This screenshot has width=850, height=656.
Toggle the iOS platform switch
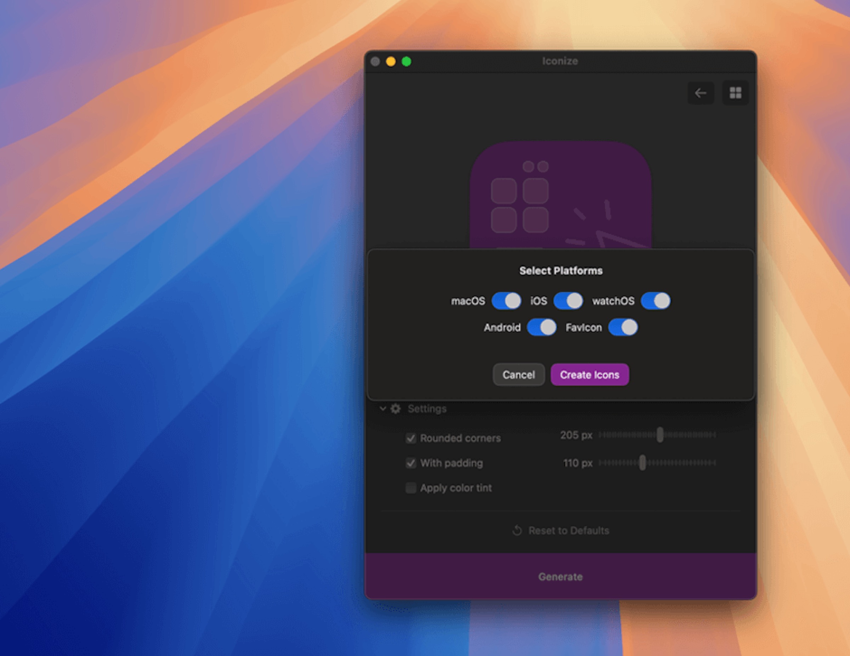568,301
